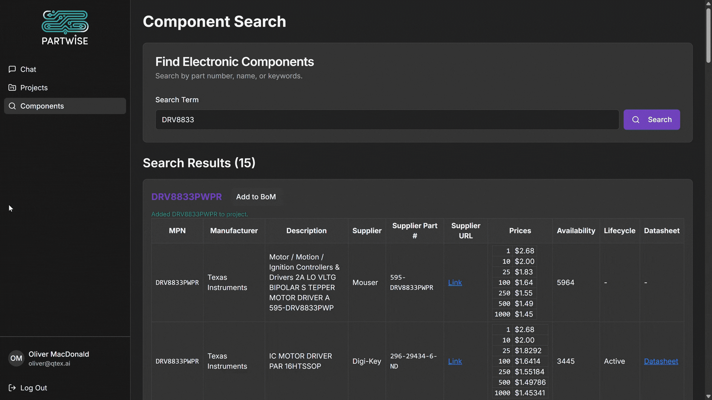Click the purple Search button

click(652, 120)
